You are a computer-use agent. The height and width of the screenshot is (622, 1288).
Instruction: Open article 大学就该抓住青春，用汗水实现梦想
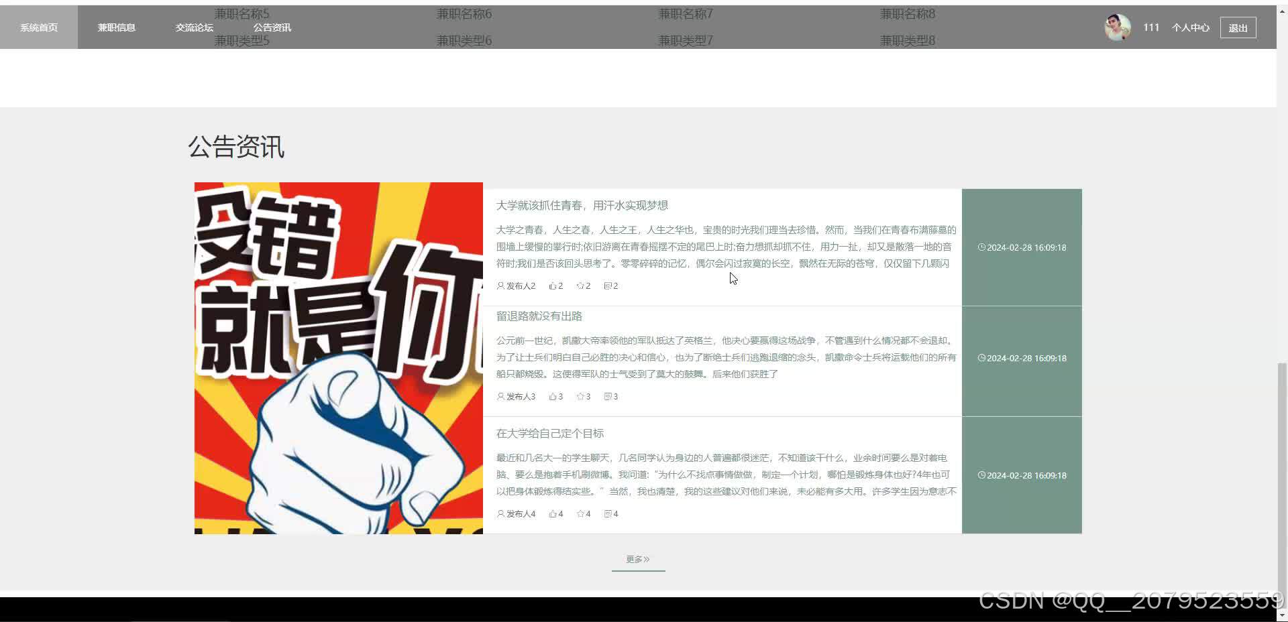[x=582, y=205]
